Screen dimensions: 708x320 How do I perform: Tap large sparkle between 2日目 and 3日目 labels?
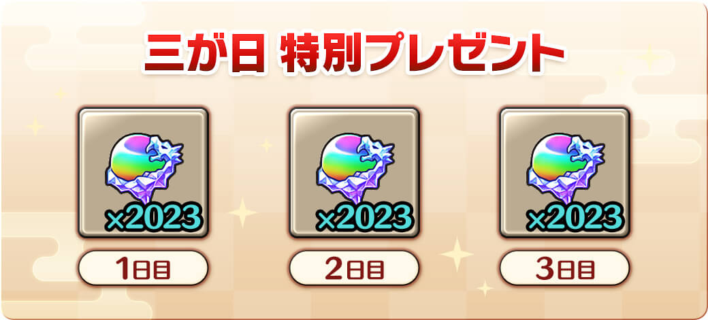pos(457,254)
